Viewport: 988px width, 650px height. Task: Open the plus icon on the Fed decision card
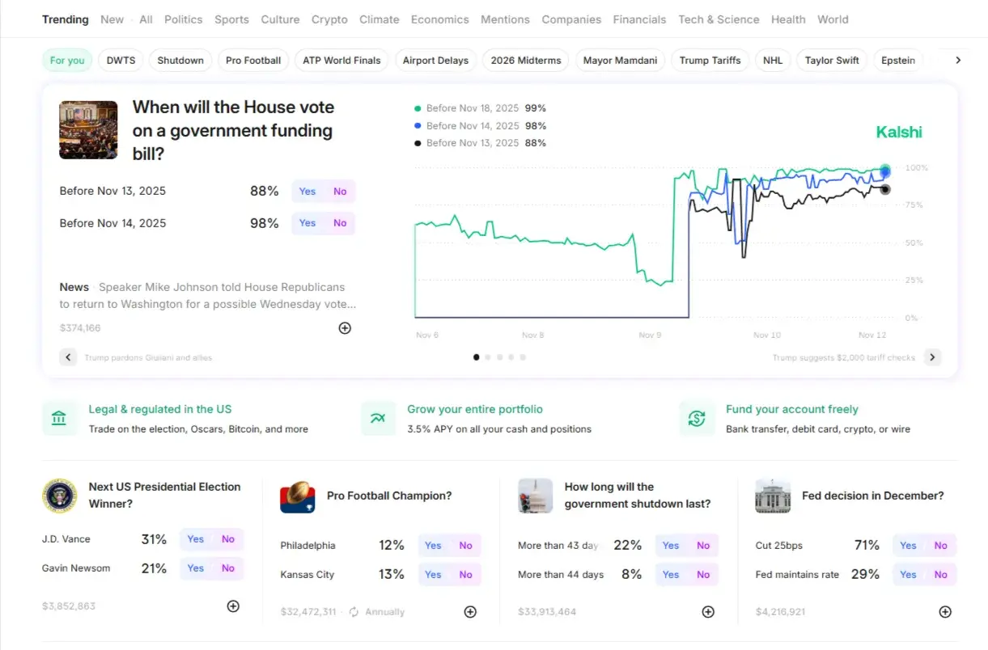(x=945, y=612)
